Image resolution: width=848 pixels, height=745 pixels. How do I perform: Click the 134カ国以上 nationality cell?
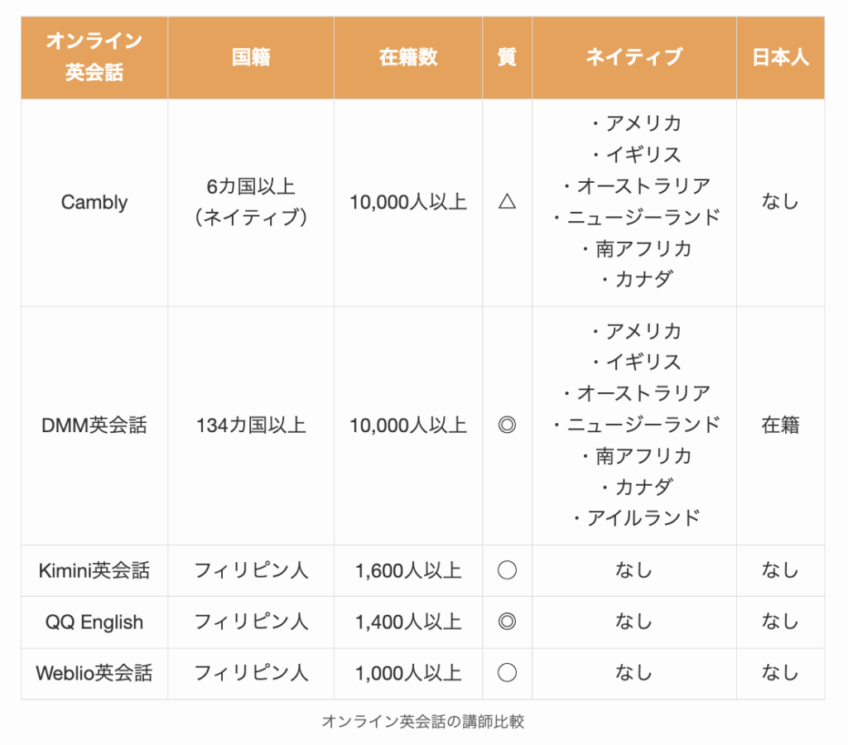point(251,425)
